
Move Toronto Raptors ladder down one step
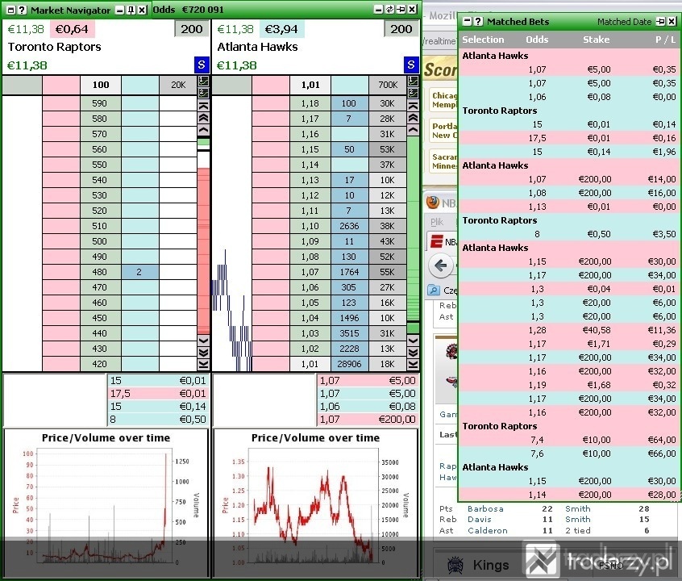(204, 341)
